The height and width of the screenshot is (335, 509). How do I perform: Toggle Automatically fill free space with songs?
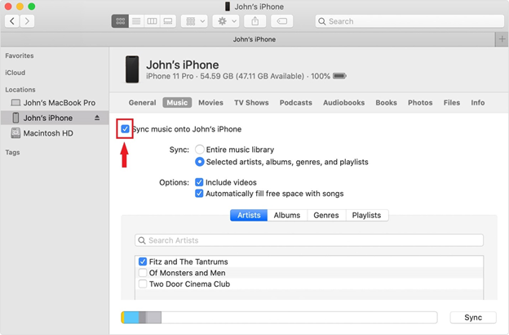pos(199,194)
